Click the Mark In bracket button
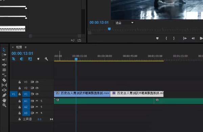Screen dimensions: 203x132 click(166, 38)
